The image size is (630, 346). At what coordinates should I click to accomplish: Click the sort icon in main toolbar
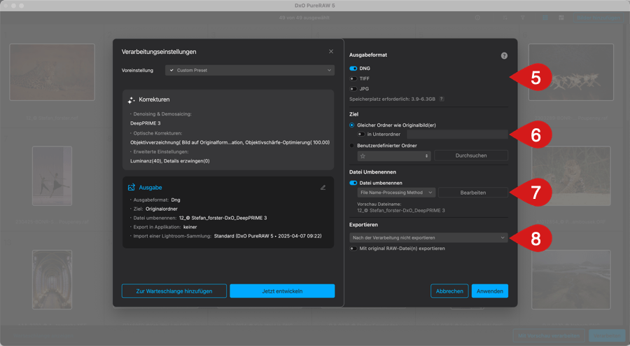tap(505, 18)
